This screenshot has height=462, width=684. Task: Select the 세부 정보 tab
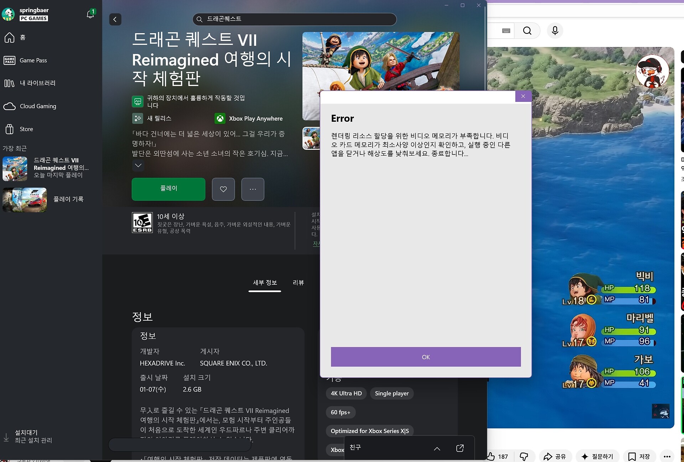[265, 283]
